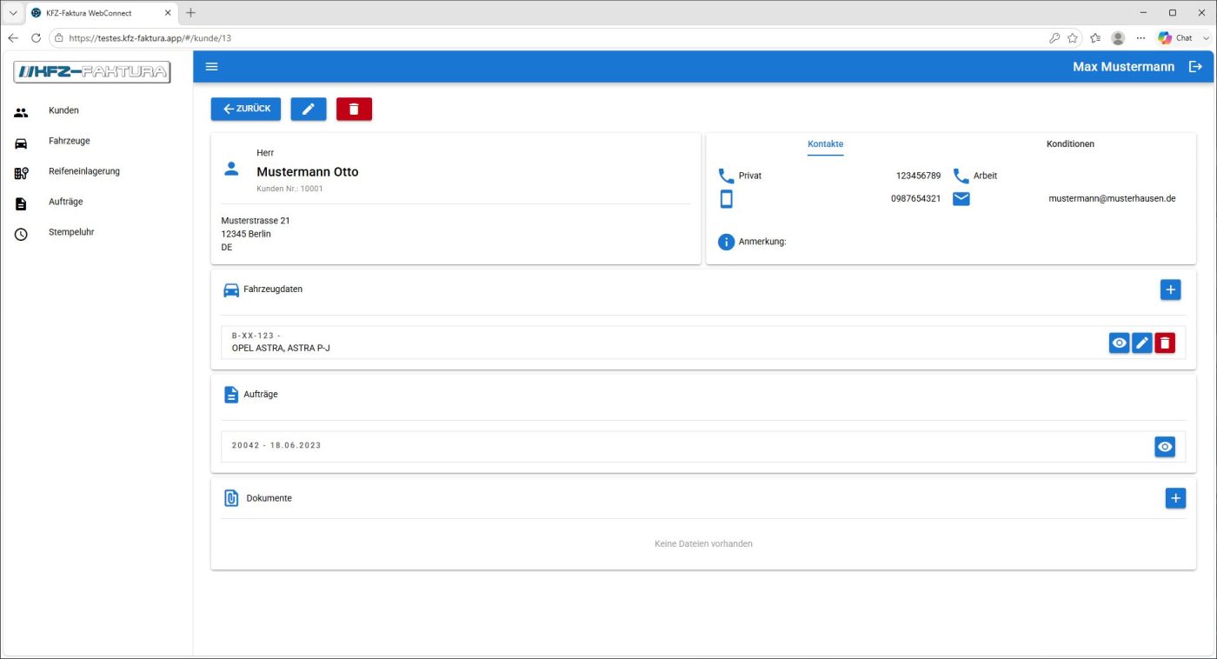Click the Fahrzeugdaten car icon
This screenshot has width=1217, height=659.
[231, 290]
